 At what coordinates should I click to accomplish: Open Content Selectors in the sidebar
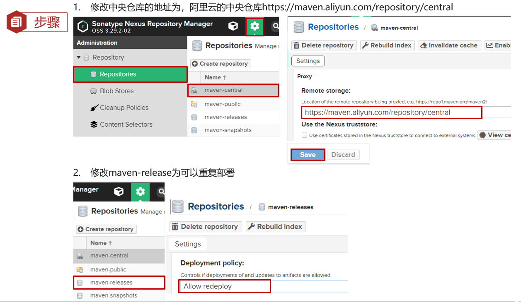pyautogui.click(x=126, y=125)
